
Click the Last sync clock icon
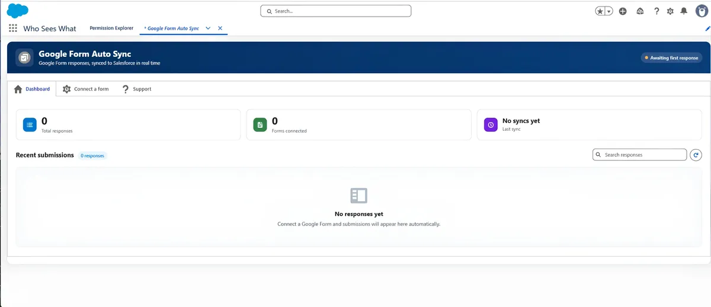tap(491, 125)
